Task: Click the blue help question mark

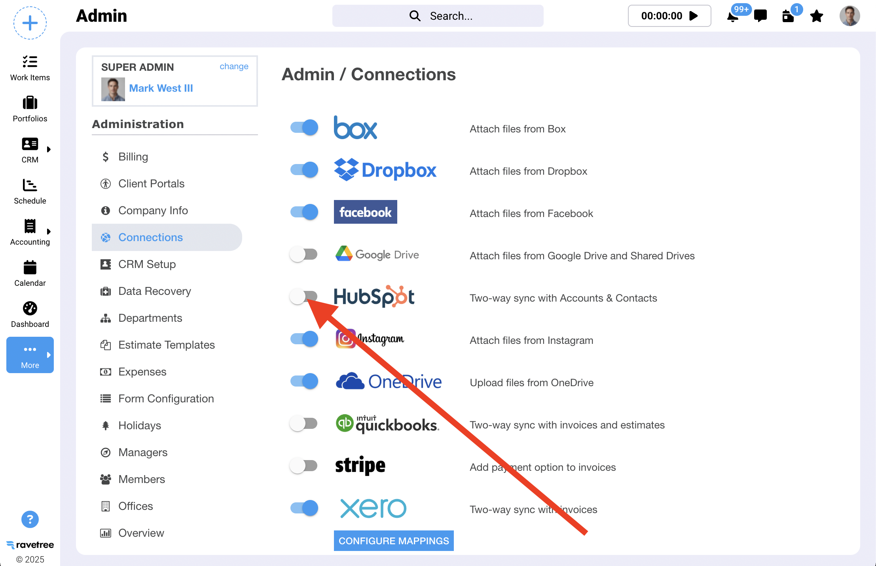Action: click(x=30, y=519)
